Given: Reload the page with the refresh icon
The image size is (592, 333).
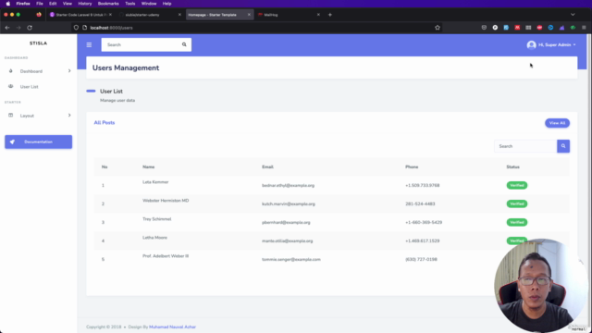Looking at the screenshot, I should coord(30,28).
